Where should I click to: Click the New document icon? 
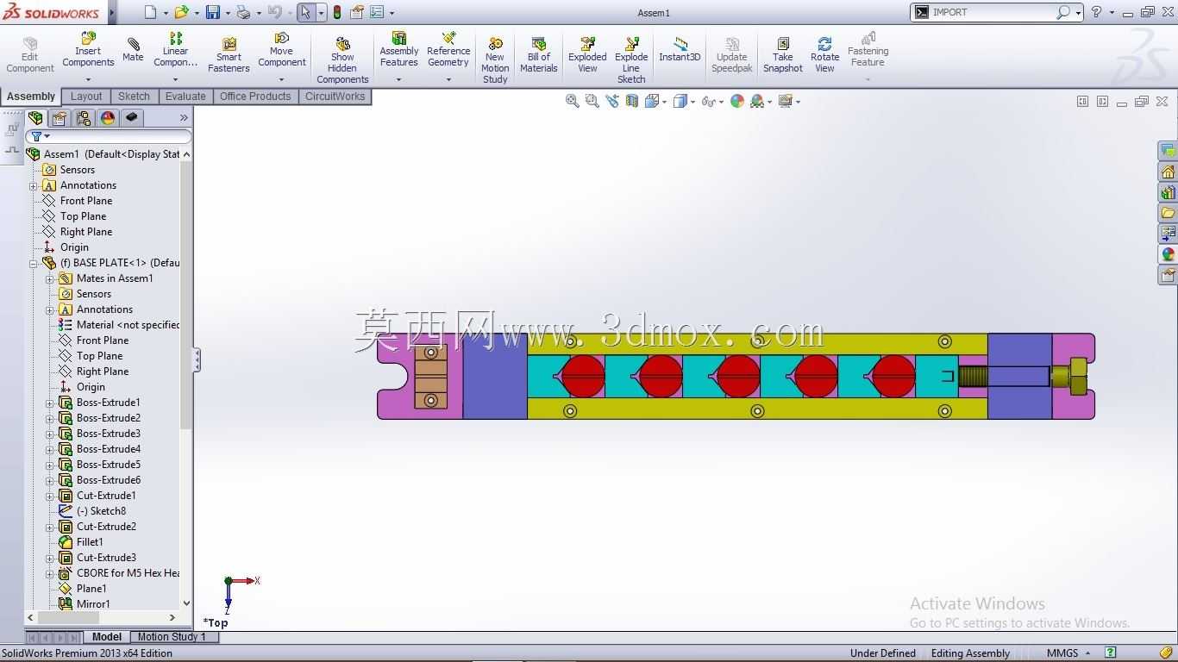point(151,12)
